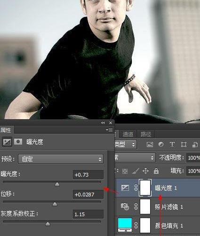This screenshot has width=200, height=236.
Task: Toggle lock transparent pixels
Action: [125, 171]
